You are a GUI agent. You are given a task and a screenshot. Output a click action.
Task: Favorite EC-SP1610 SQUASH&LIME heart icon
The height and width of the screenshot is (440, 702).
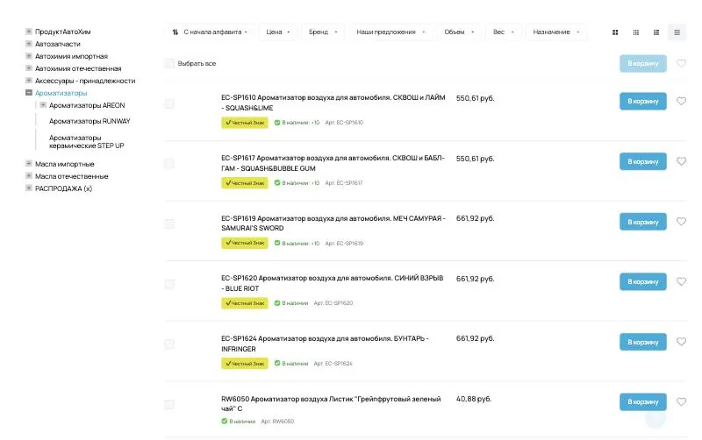pyautogui.click(x=681, y=101)
